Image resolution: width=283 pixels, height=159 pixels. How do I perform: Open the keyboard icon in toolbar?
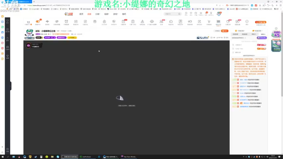click(x=218, y=22)
